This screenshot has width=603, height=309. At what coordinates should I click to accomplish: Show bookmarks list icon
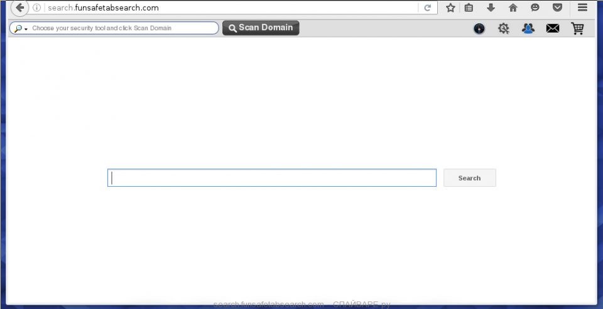coord(469,8)
